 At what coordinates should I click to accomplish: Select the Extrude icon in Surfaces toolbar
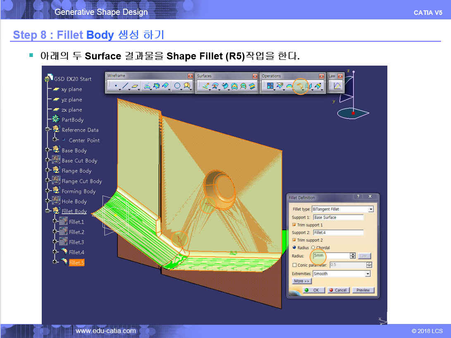pos(205,86)
